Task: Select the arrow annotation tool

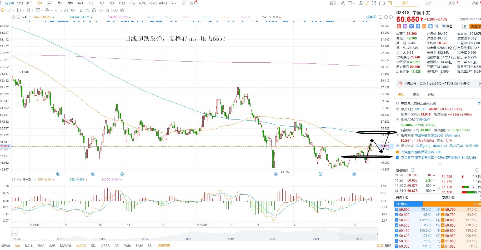Action: point(57,10)
